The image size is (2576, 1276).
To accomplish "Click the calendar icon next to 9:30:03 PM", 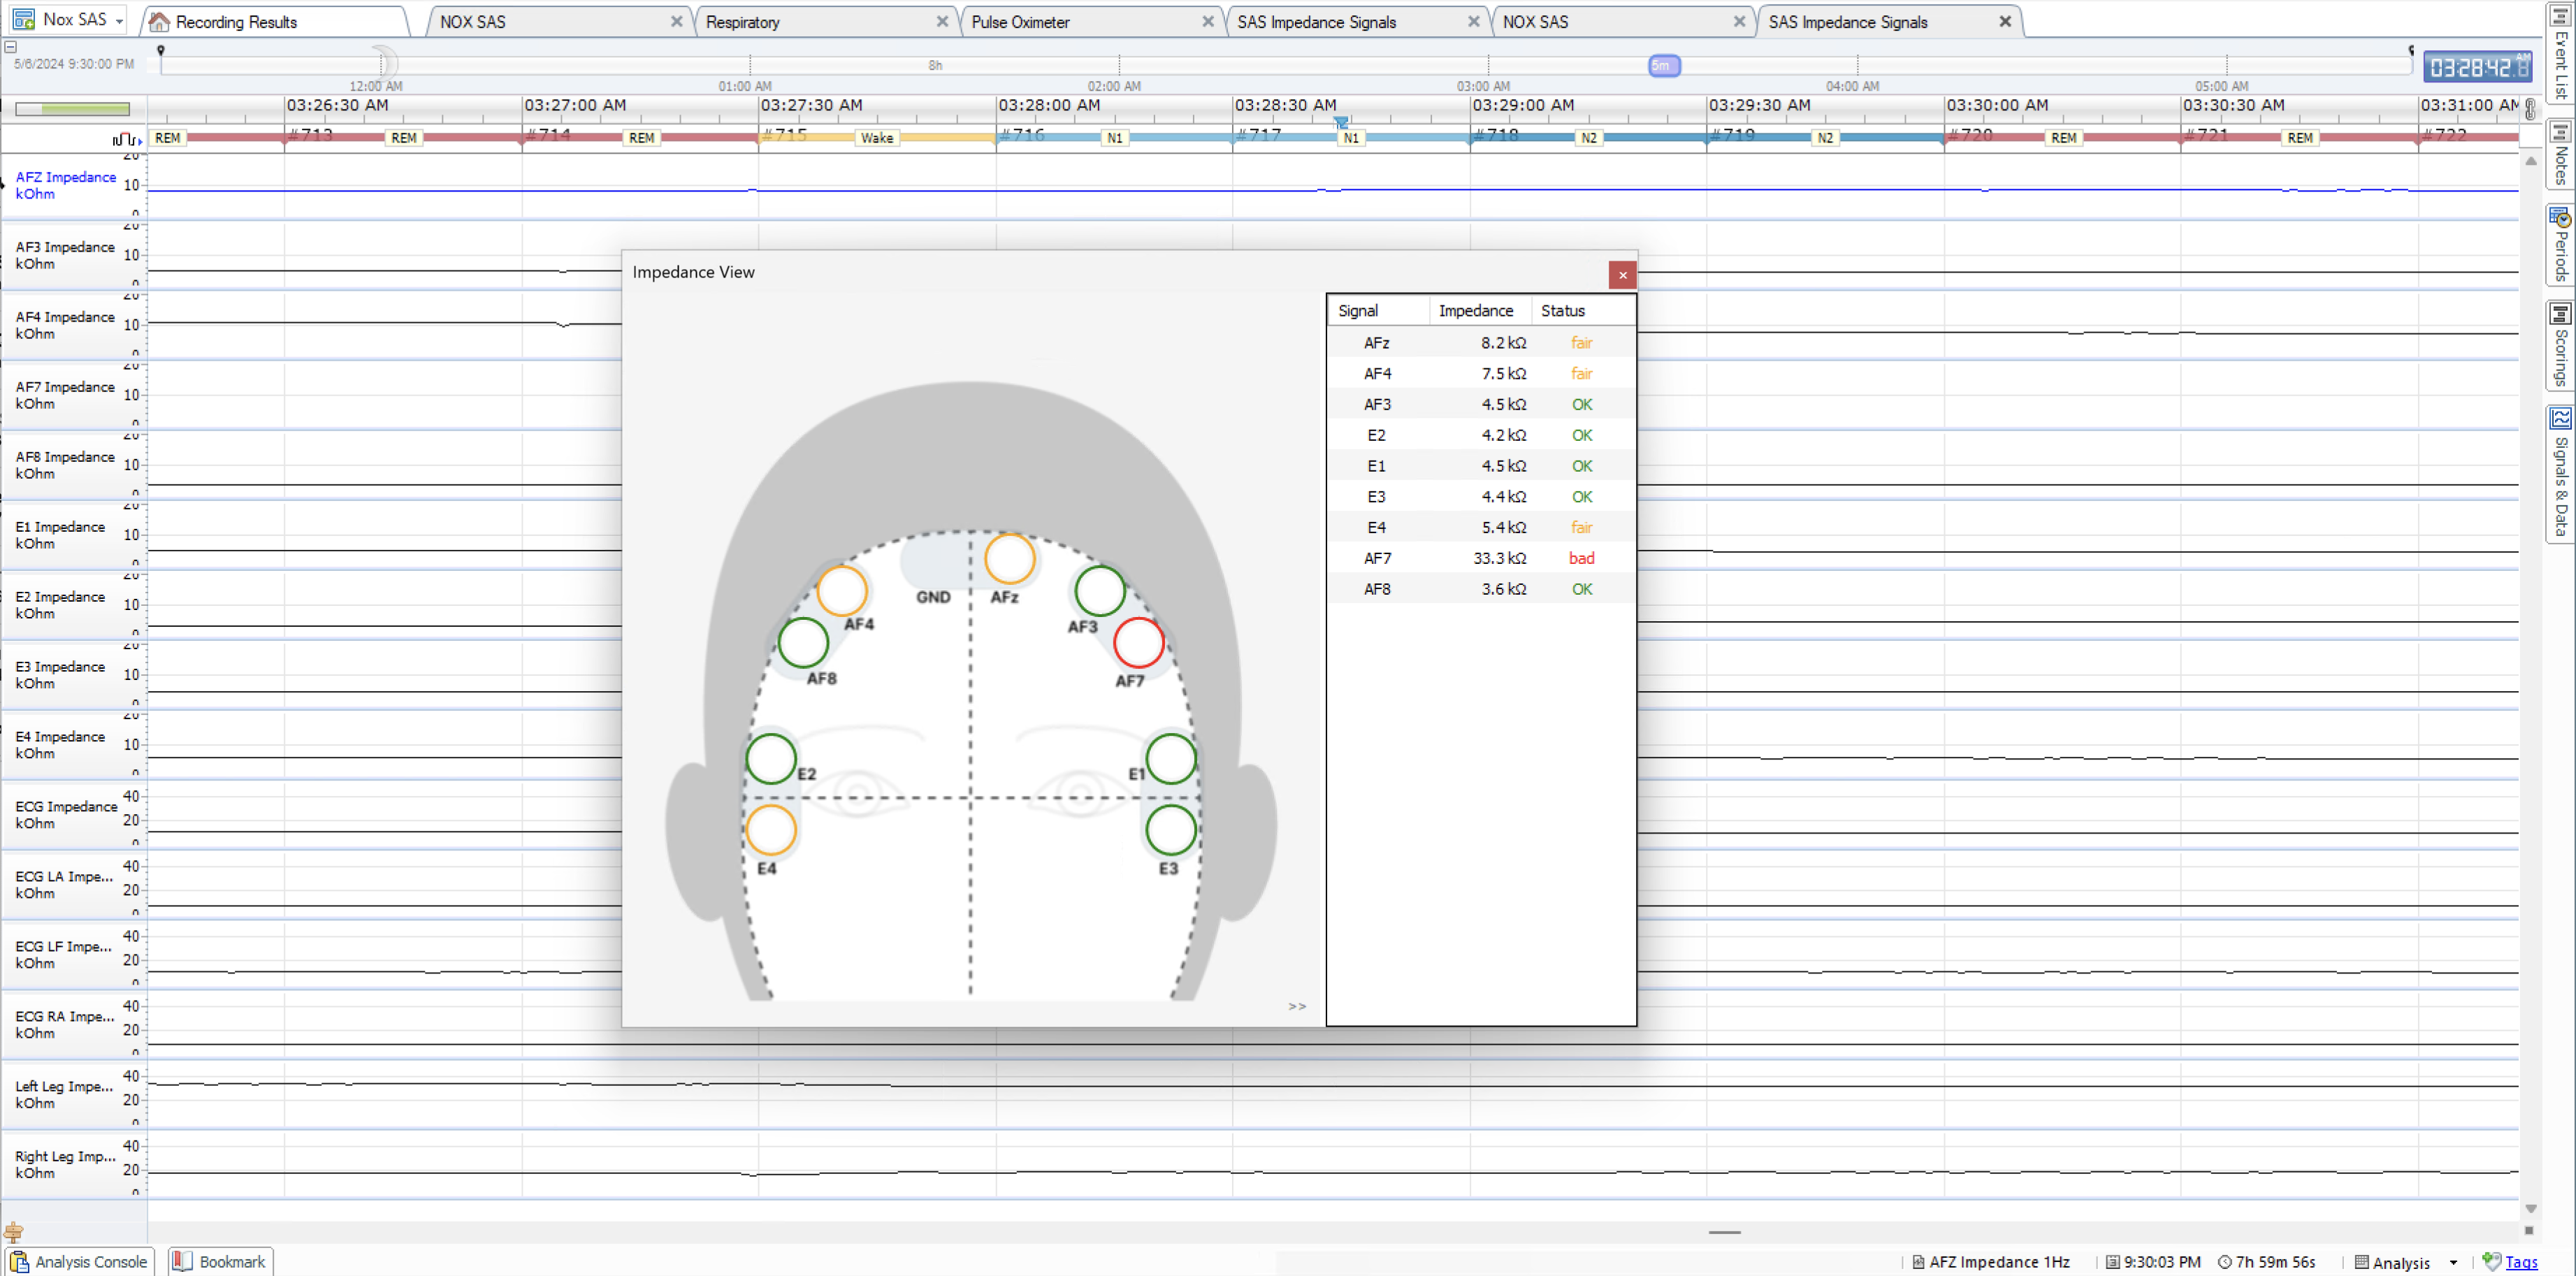I will [2112, 1262].
